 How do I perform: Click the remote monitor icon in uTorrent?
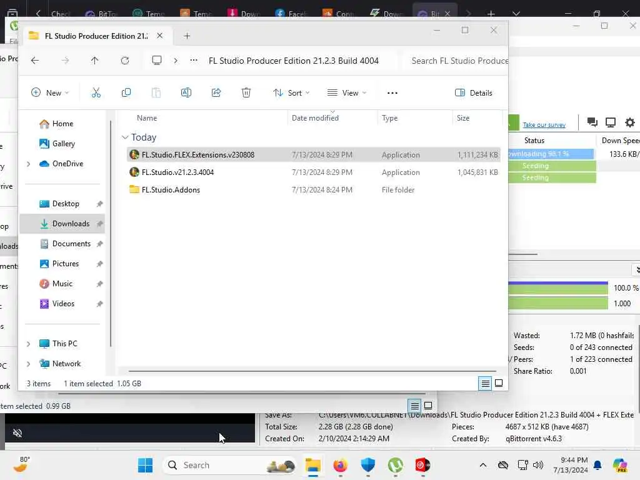[x=611, y=122]
